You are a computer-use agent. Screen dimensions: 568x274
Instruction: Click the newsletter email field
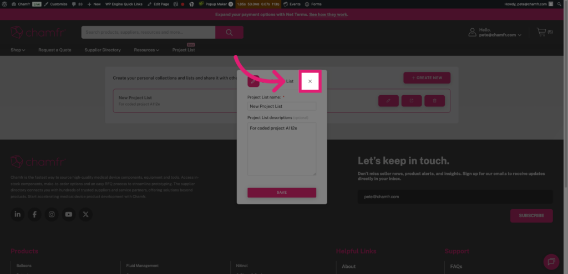pyautogui.click(x=455, y=197)
